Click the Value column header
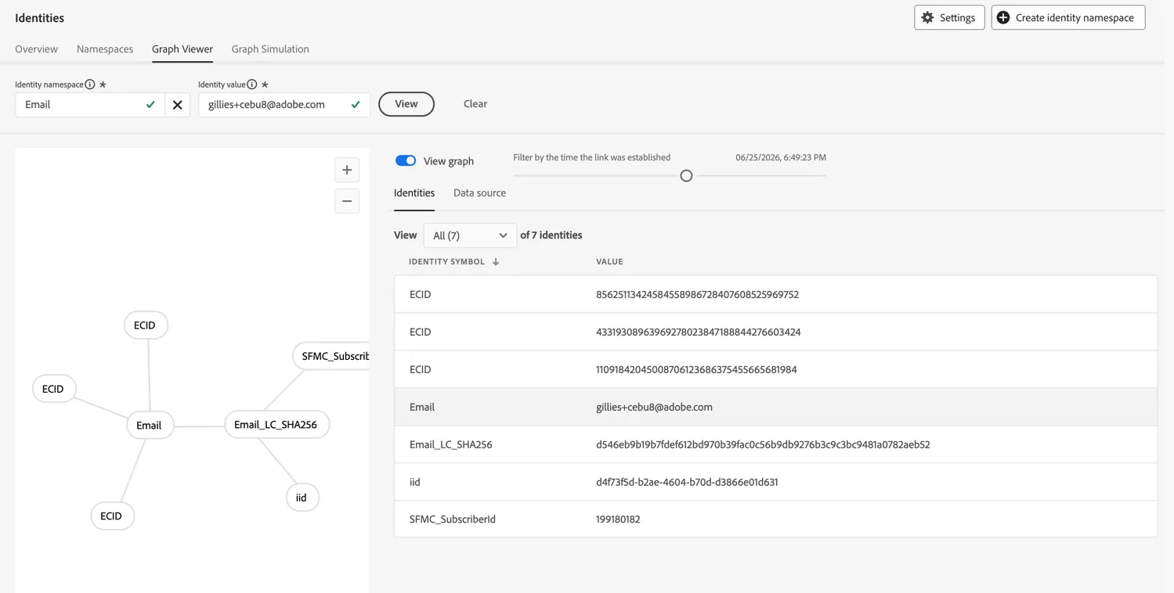The height and width of the screenshot is (593, 1174). (x=609, y=262)
